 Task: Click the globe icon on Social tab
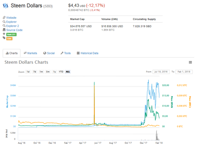(x=45, y=53)
